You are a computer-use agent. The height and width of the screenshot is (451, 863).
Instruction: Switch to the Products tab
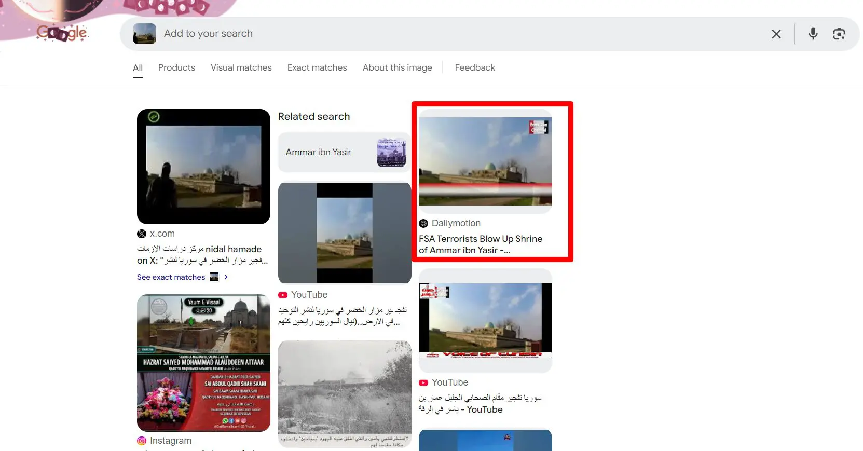point(176,67)
